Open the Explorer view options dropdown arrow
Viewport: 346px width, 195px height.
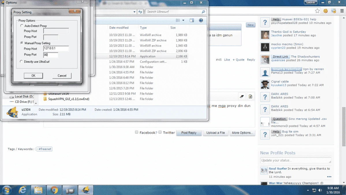point(183,20)
